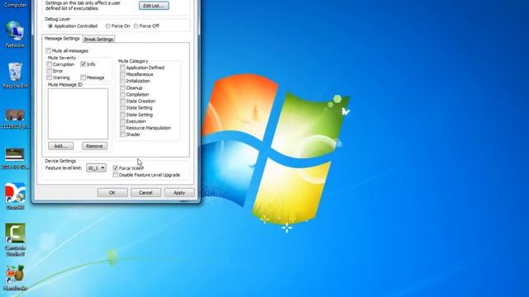Select Force On debug layer option
Image resolution: width=529 pixels, height=297 pixels.
click(x=107, y=26)
